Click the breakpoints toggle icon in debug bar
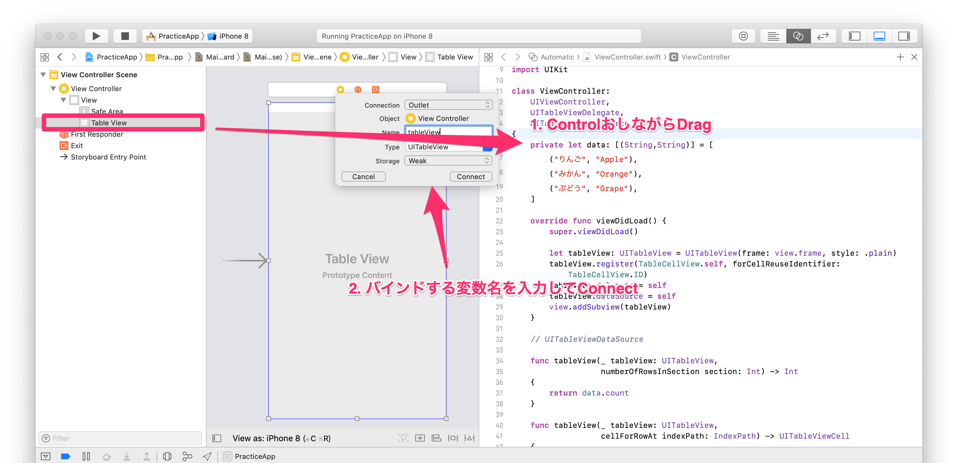 tap(66, 456)
